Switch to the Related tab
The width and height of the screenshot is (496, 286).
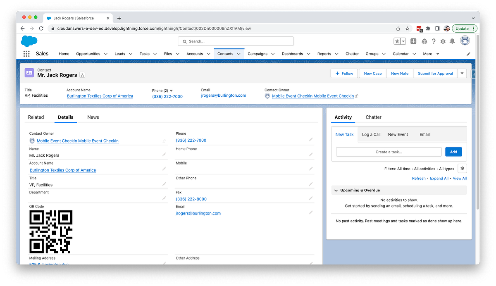click(x=36, y=117)
